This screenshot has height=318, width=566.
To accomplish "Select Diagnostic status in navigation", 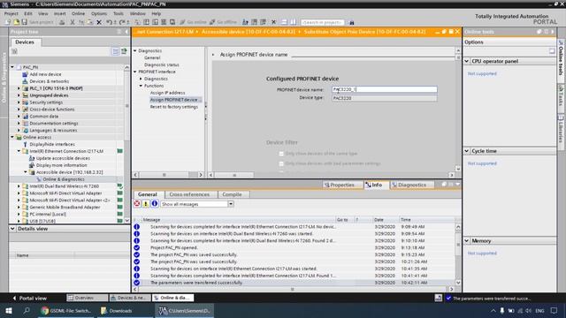I will 162,64.
